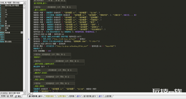This screenshot has width=186, height=99.
Task: Select the 窗口程序集_窗口1 name cell
Action: click(41, 3)
